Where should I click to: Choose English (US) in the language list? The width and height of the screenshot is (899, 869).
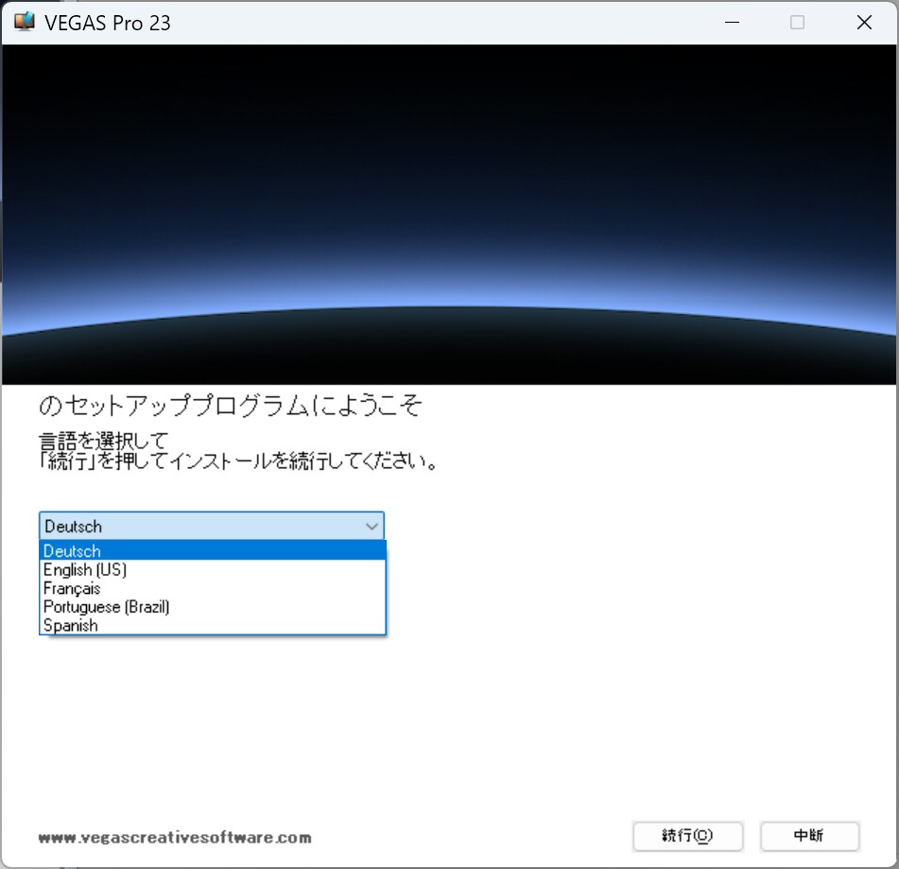[x=213, y=569]
